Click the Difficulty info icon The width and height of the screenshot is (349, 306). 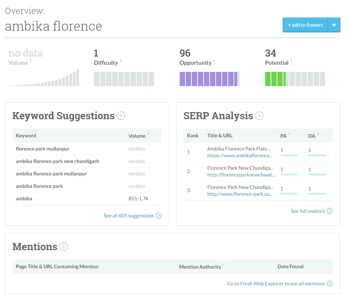[x=121, y=61]
